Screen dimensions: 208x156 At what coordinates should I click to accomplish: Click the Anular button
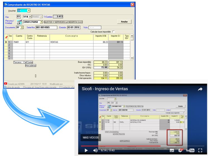(x=124, y=22)
